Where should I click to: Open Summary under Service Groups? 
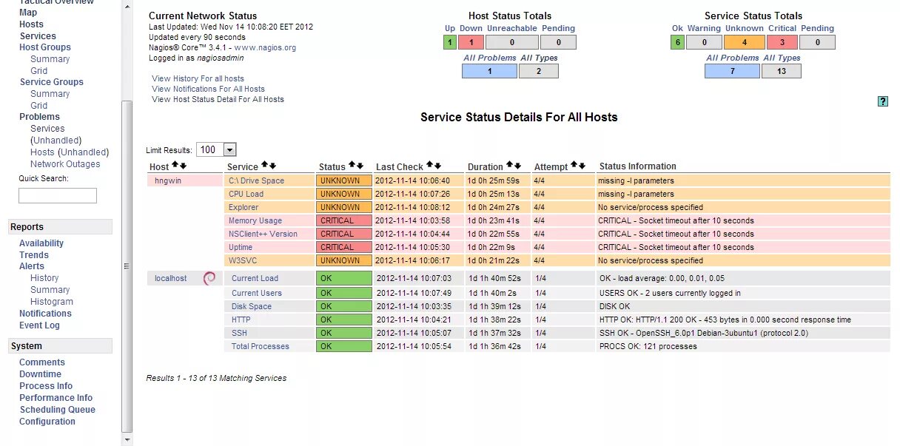coord(50,94)
